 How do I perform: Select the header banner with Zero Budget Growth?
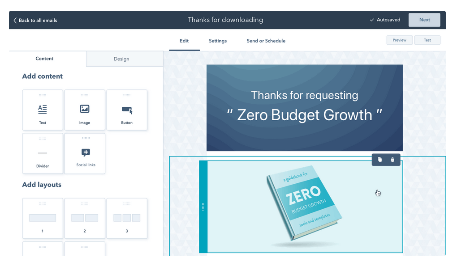(305, 108)
